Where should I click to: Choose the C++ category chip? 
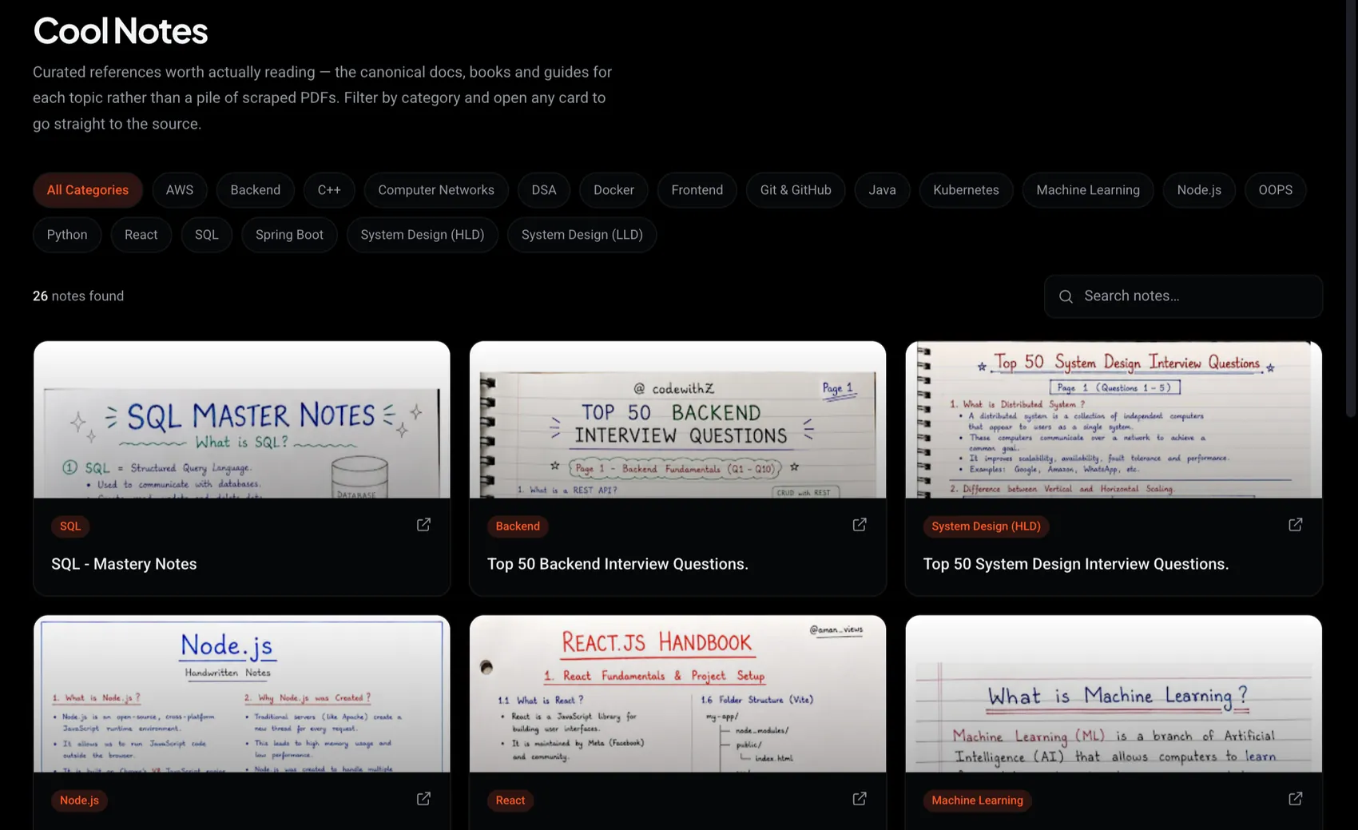[x=329, y=190]
